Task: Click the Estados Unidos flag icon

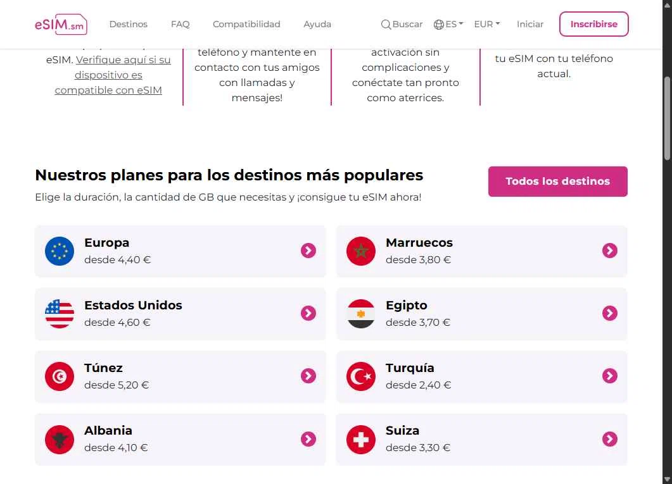Action: (60, 314)
